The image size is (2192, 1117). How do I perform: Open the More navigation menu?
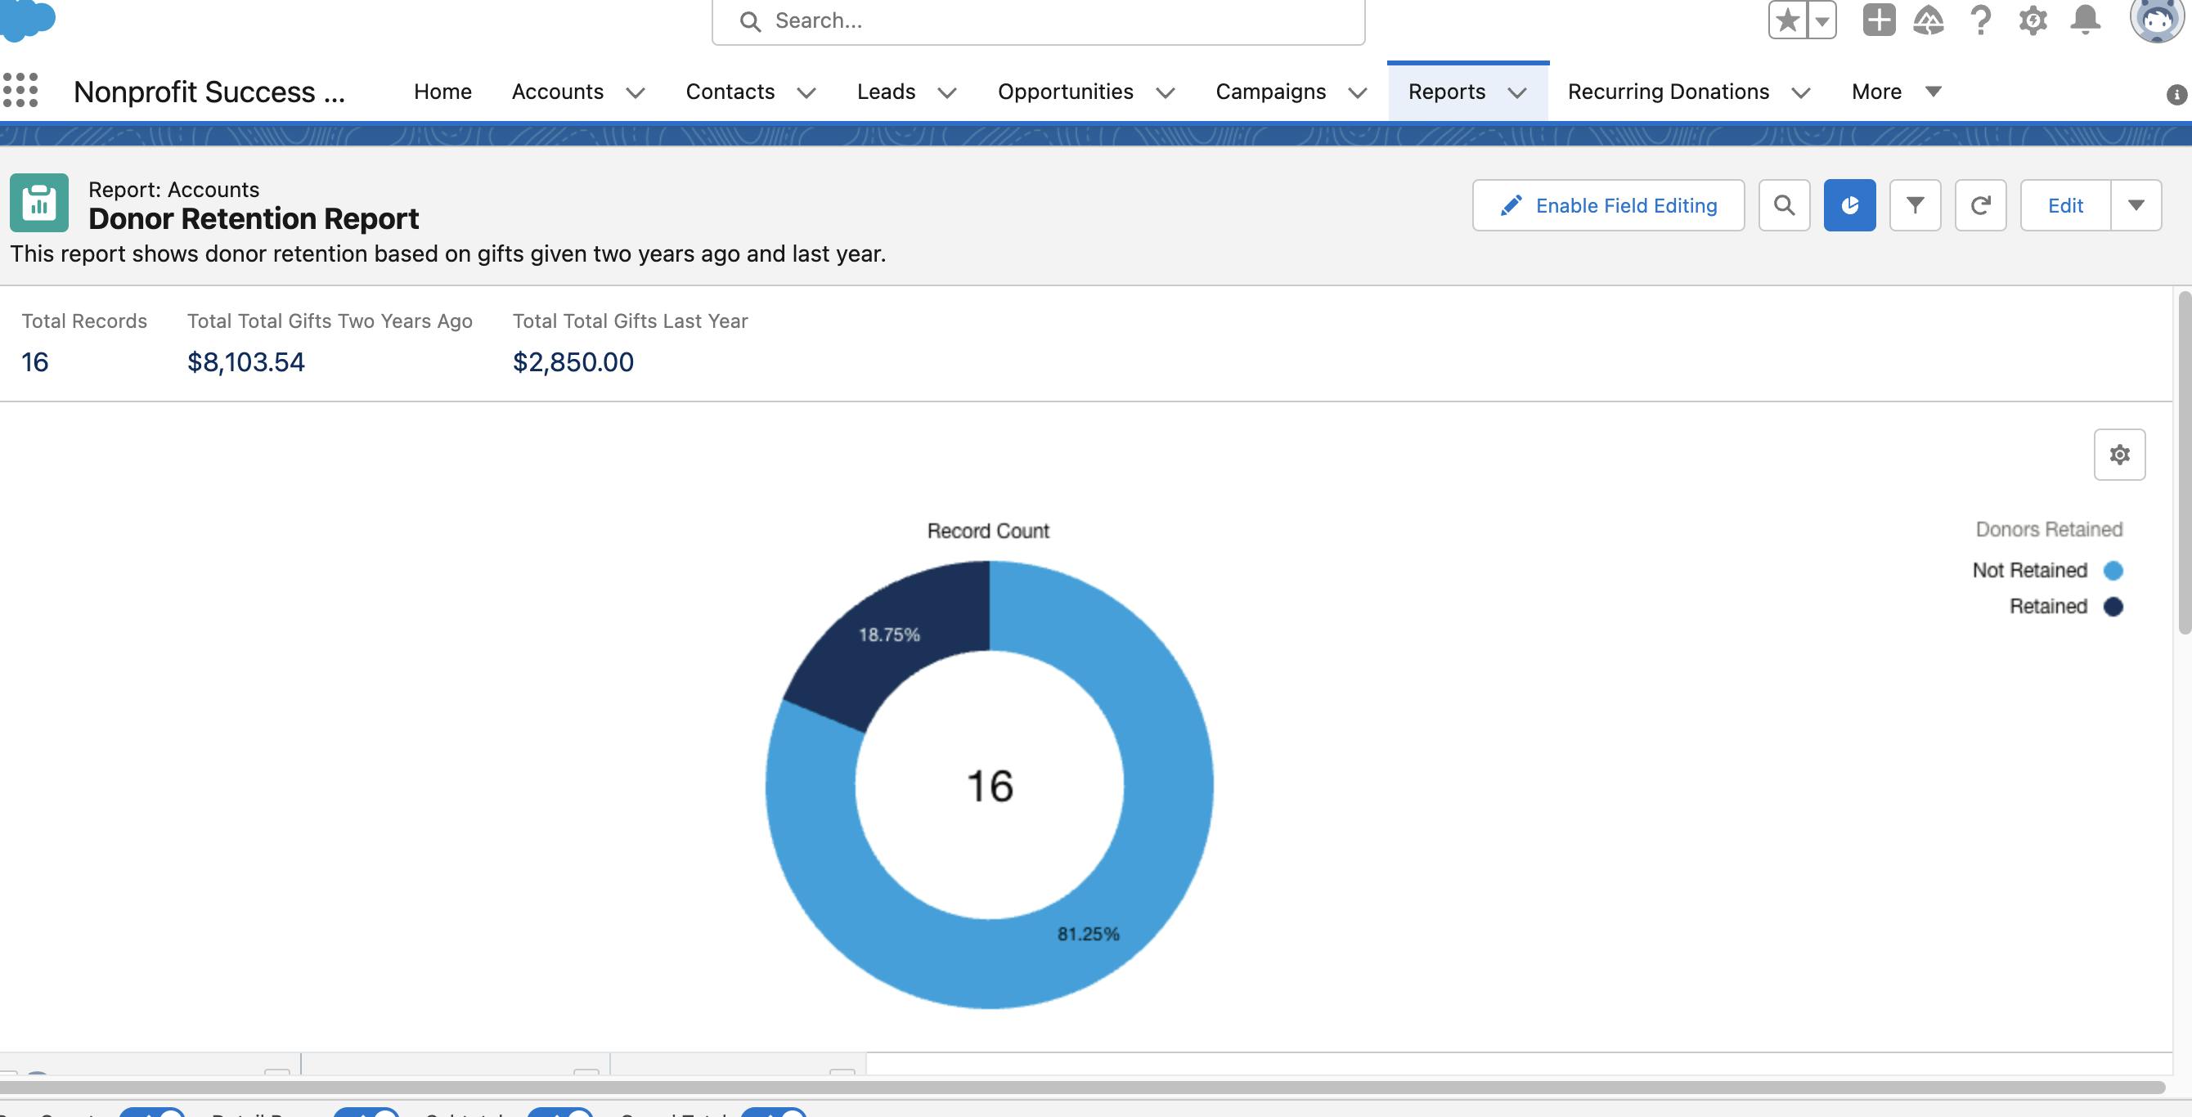[1896, 91]
